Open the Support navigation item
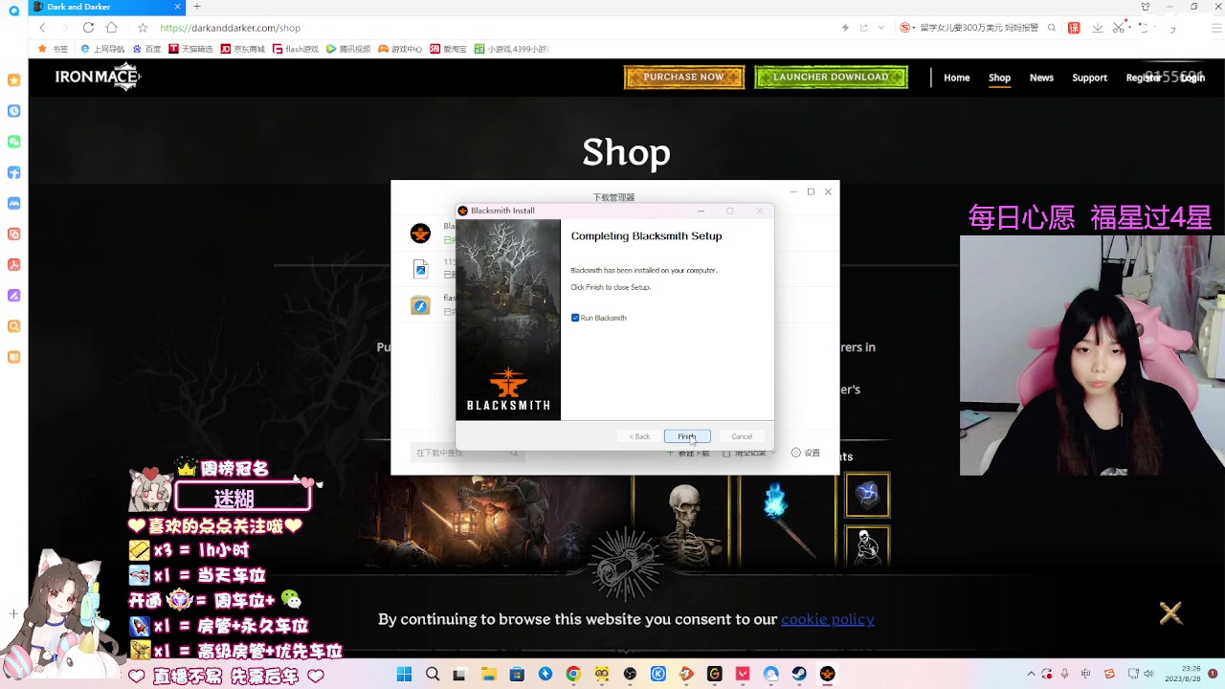The height and width of the screenshot is (689, 1225). click(x=1089, y=78)
